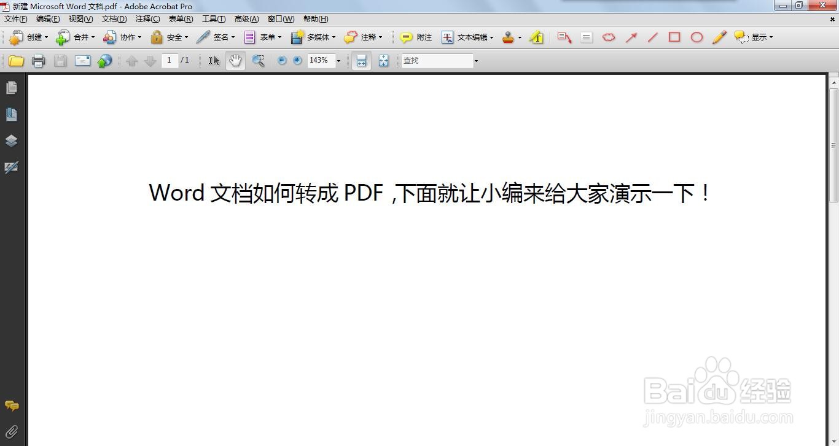Select the Pencil markup tool
The width and height of the screenshot is (839, 446).
click(x=719, y=37)
